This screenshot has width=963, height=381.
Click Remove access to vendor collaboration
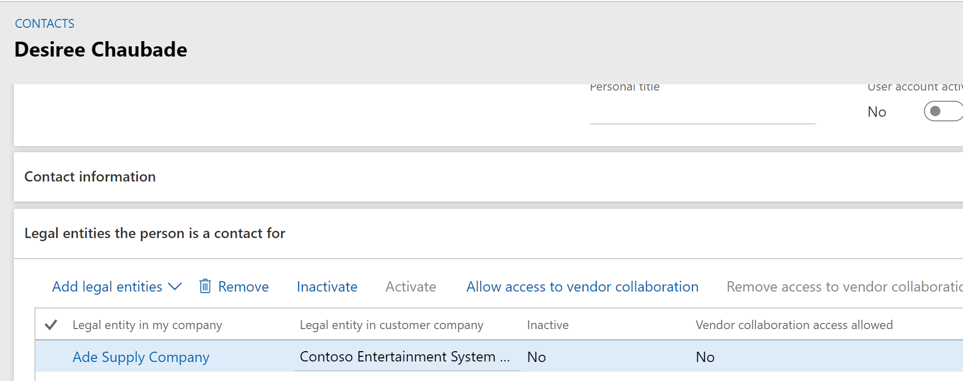[843, 286]
